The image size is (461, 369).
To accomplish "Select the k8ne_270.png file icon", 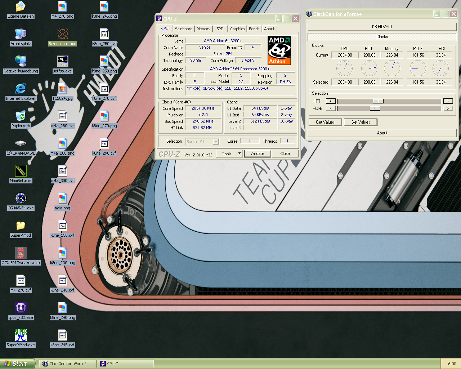I will [104, 119].
